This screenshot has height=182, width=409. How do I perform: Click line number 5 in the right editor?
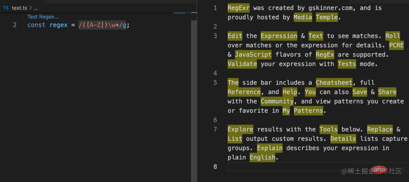(215, 82)
